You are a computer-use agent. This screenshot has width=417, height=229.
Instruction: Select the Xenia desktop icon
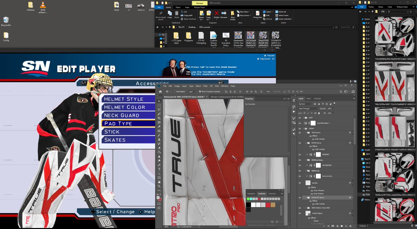[117, 6]
